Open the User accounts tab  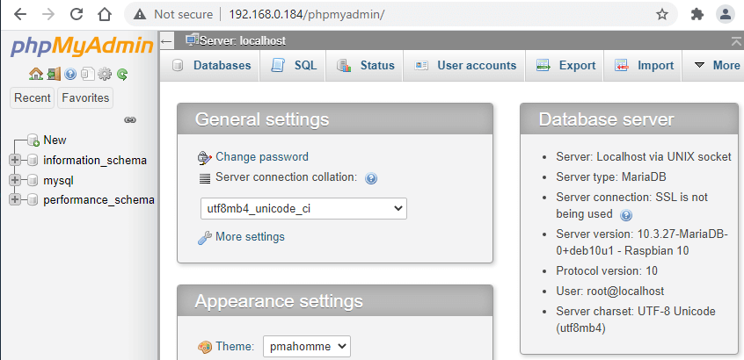[464, 65]
